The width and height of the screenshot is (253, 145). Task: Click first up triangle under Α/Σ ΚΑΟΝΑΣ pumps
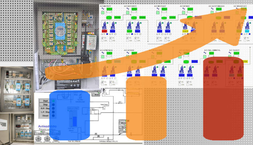coord(179,78)
